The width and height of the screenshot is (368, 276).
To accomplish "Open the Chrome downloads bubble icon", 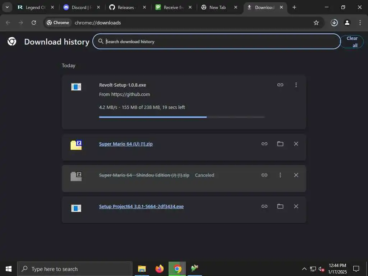I will point(334,23).
